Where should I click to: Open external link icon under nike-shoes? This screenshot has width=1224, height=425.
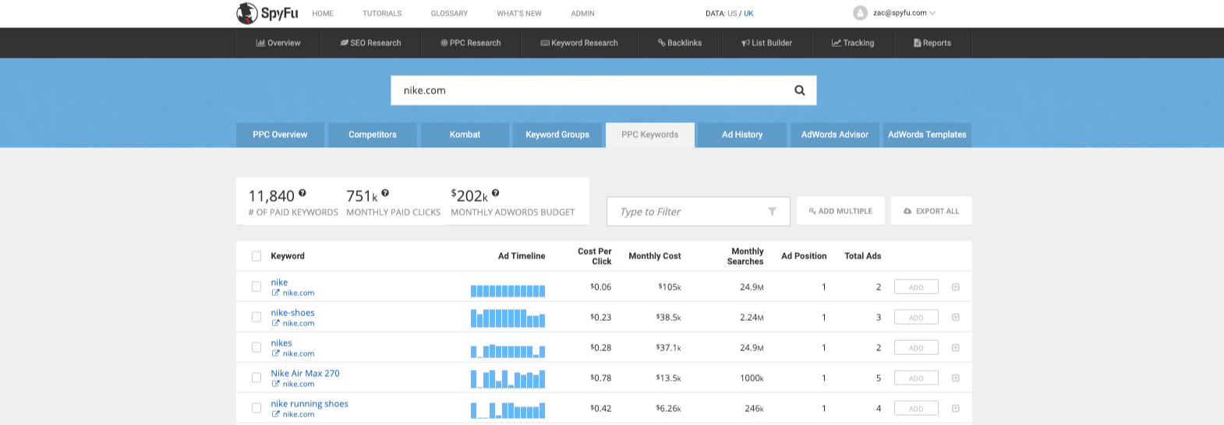coord(275,323)
